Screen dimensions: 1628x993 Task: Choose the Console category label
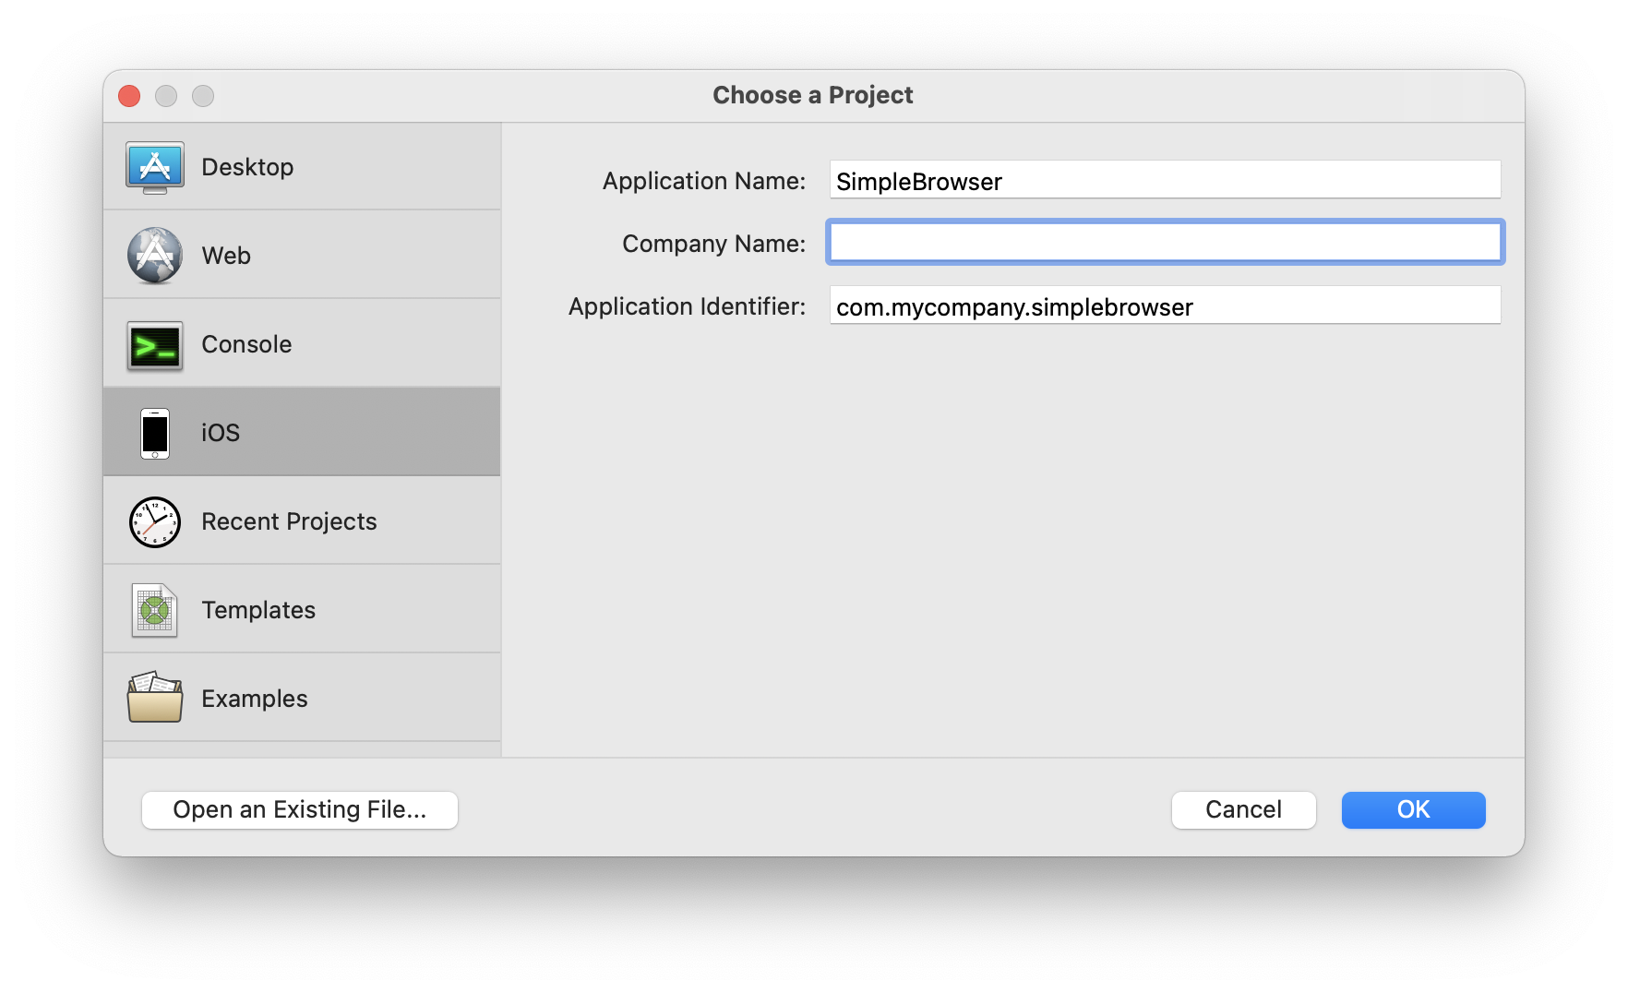246,344
